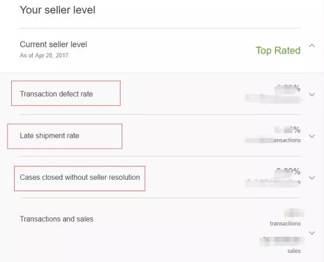Click the As of Apr 20, 2017 date
The height and width of the screenshot is (262, 324).
tap(44, 55)
